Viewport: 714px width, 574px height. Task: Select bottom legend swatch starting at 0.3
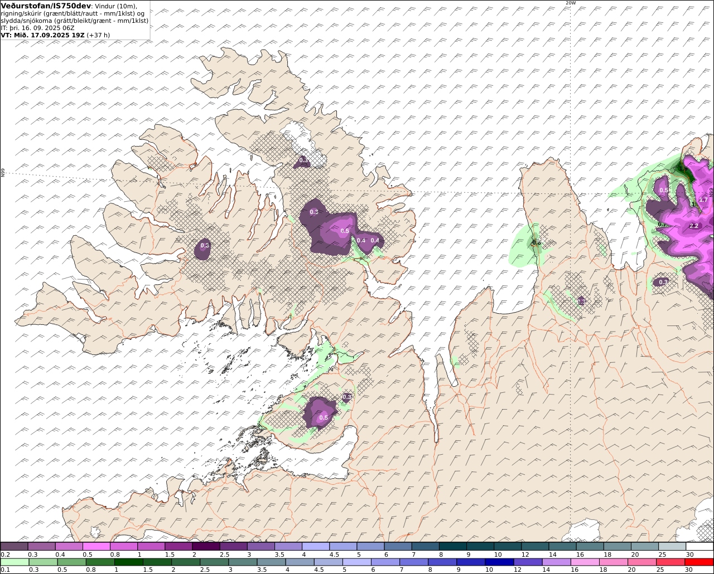43,562
